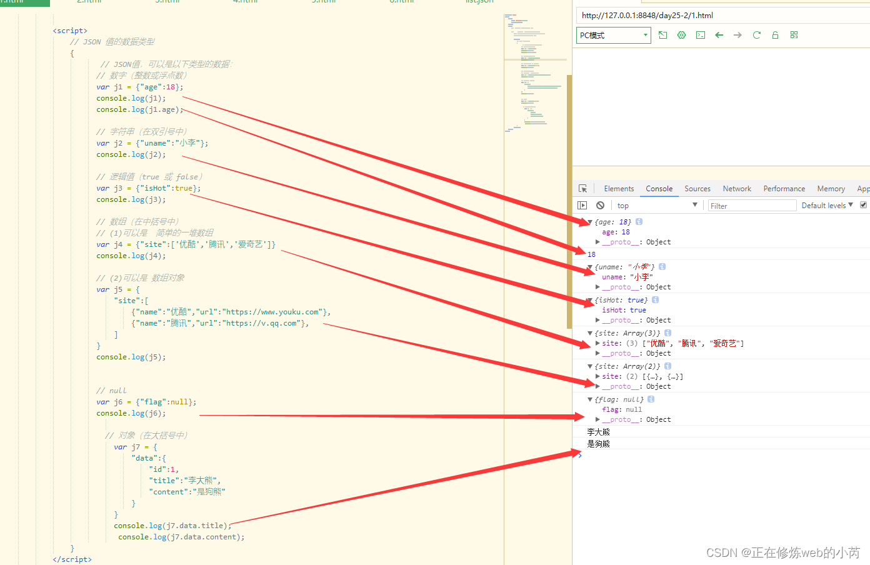This screenshot has width=870, height=565.
Task: Collapse the {flag: null} object
Action: (590, 399)
